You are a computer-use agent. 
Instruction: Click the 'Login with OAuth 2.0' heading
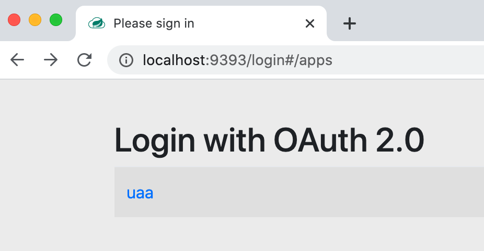point(269,141)
